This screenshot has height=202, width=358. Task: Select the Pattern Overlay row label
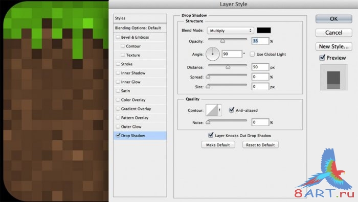point(135,118)
